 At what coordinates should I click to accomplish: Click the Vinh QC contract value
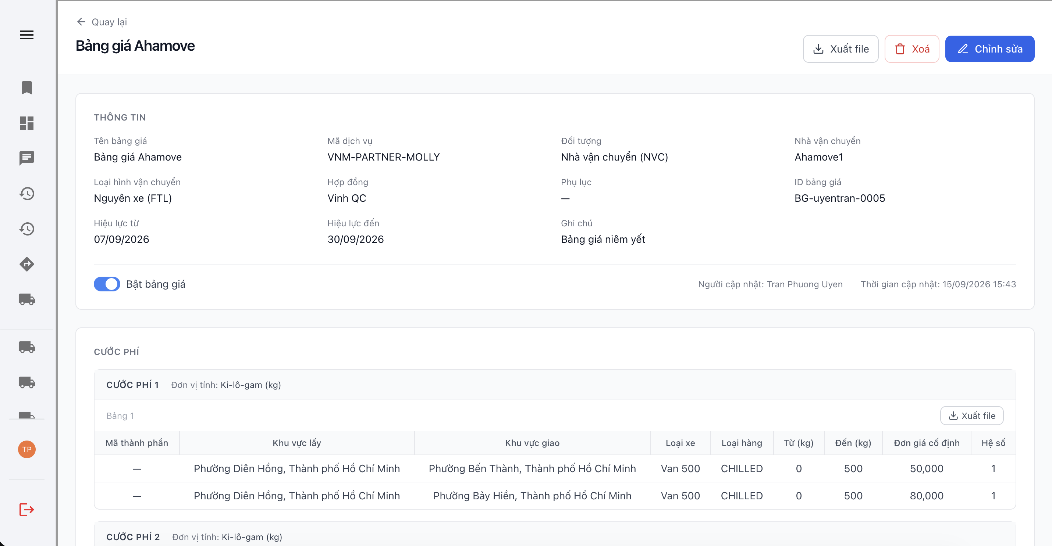pos(347,198)
